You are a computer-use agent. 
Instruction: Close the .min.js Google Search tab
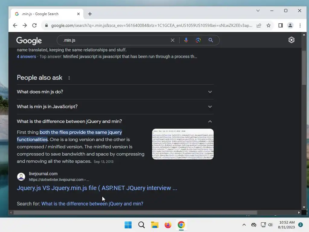point(78,14)
